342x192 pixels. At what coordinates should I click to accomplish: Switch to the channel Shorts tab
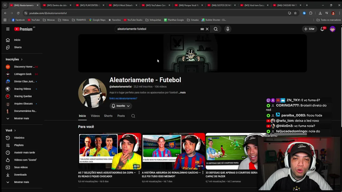tap(108, 116)
